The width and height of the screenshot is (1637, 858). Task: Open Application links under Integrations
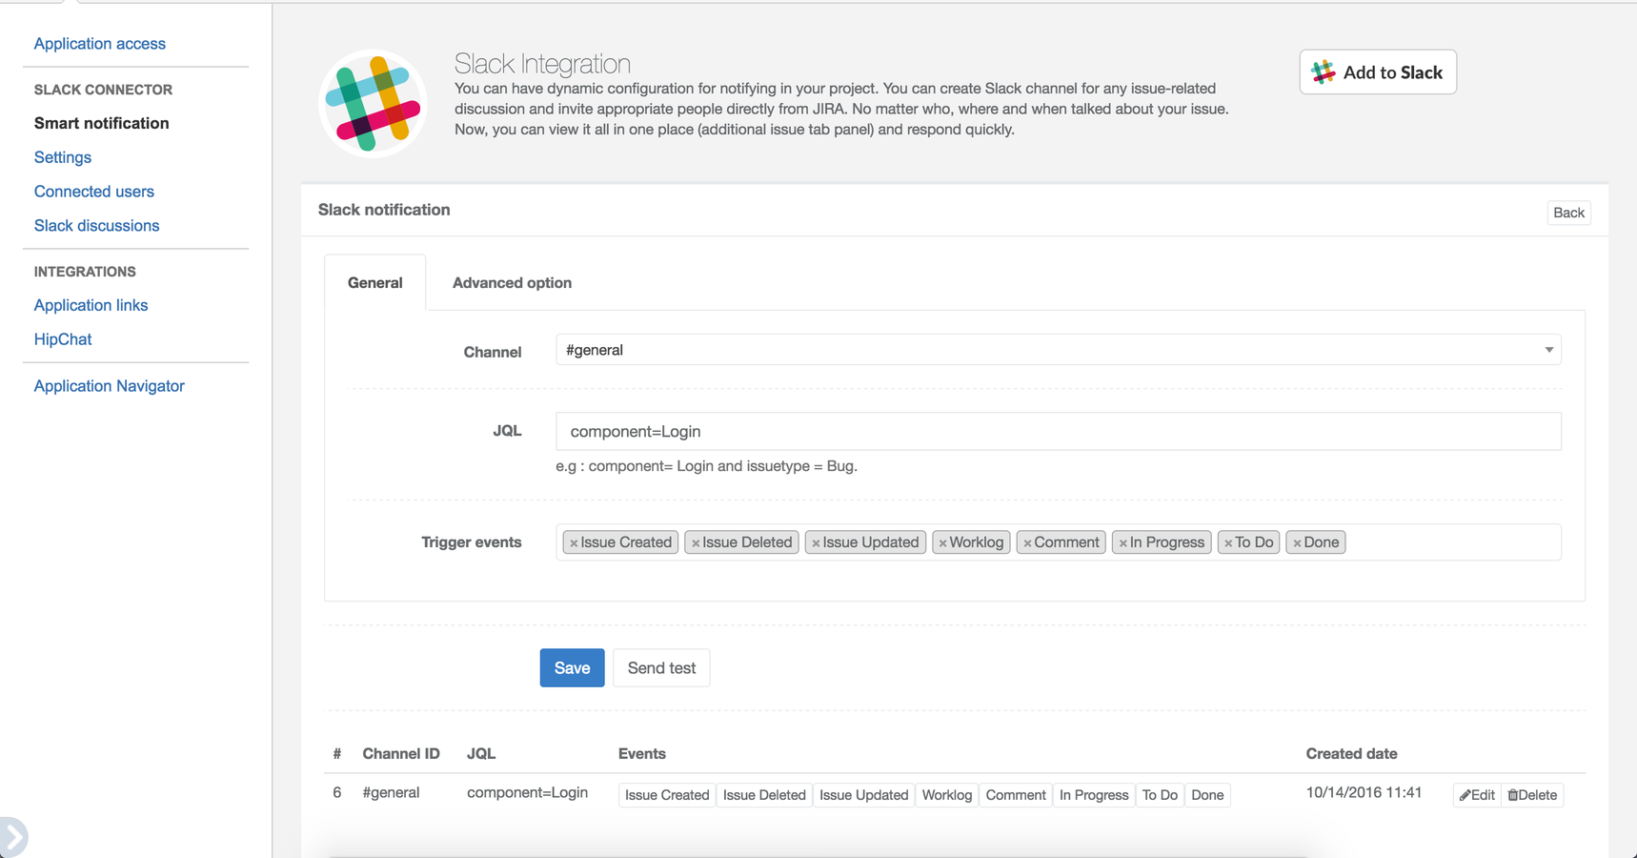coord(91,305)
